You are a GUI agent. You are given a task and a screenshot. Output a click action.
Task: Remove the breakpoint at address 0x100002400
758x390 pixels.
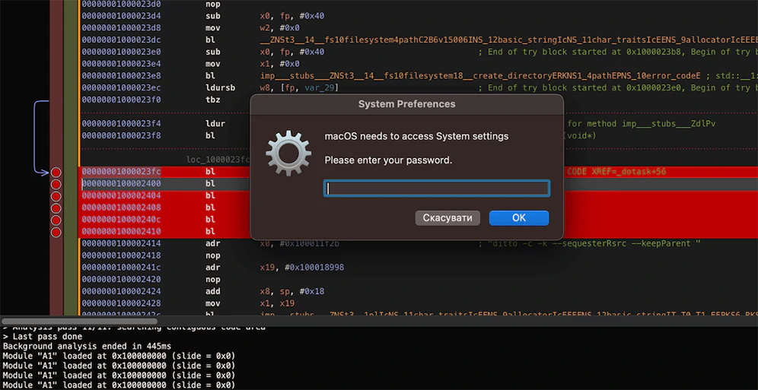[56, 184]
